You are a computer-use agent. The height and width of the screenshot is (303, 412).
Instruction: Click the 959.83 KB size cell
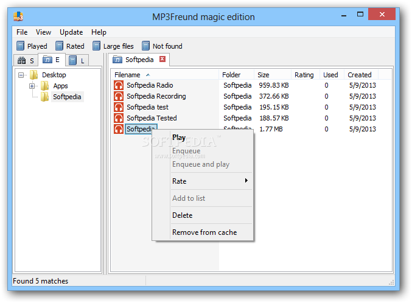point(273,85)
